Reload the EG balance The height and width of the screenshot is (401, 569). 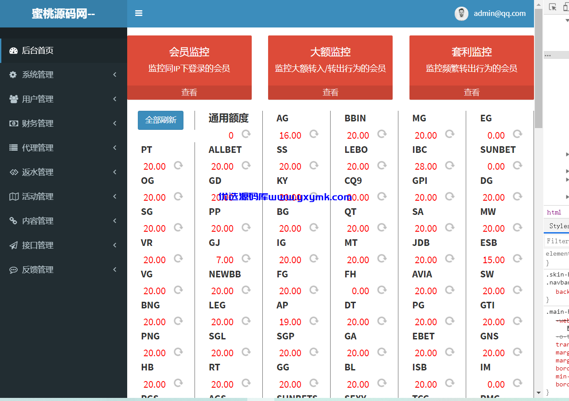click(x=517, y=134)
